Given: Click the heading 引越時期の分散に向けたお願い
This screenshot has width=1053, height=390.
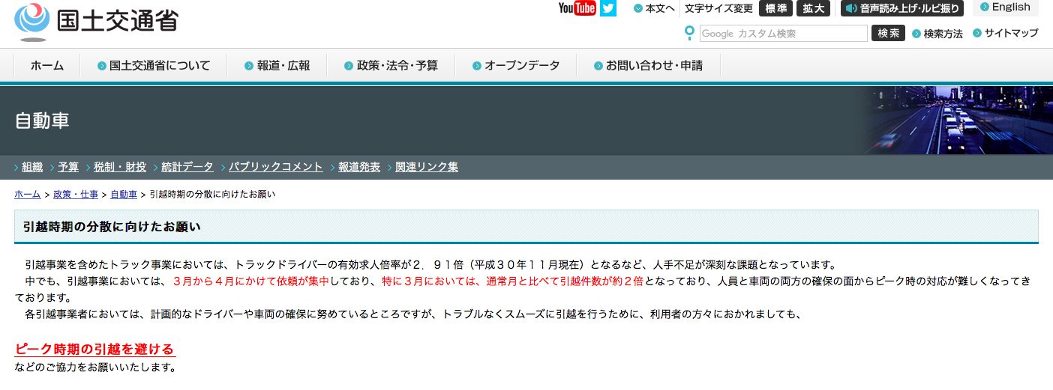Looking at the screenshot, I should (112, 227).
